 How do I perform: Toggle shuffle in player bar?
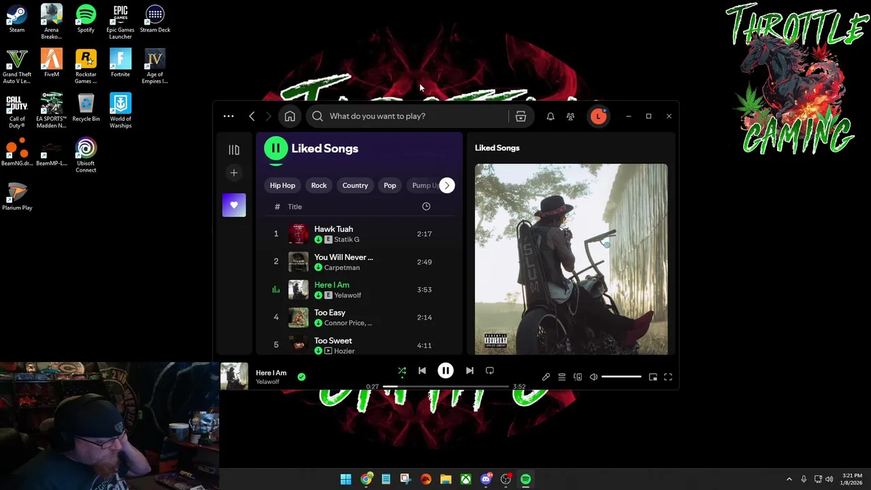click(402, 371)
